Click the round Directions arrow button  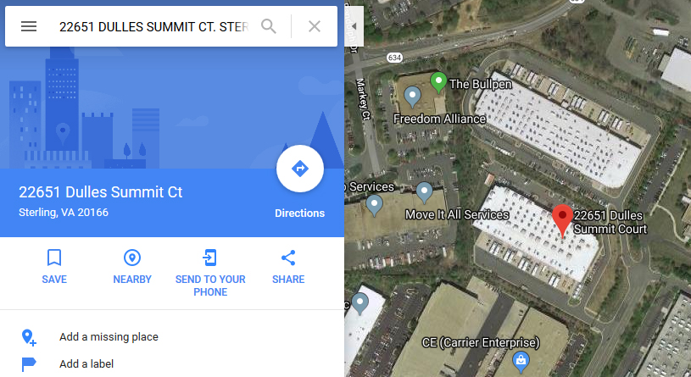pos(300,169)
